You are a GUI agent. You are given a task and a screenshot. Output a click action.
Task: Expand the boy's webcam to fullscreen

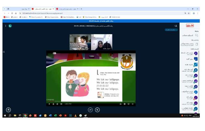(x=71, y=35)
